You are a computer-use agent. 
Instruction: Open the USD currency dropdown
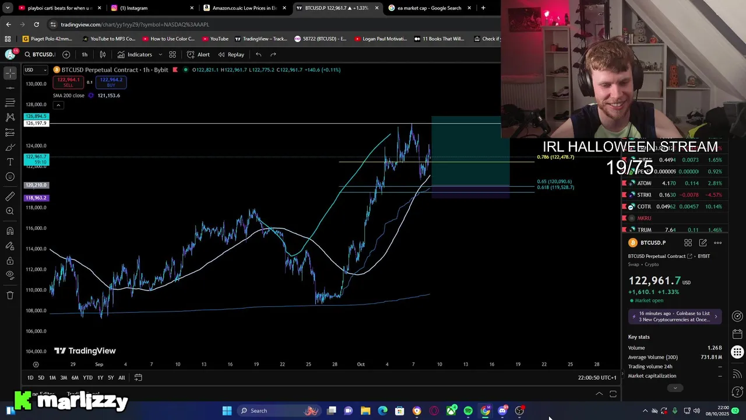click(36, 70)
